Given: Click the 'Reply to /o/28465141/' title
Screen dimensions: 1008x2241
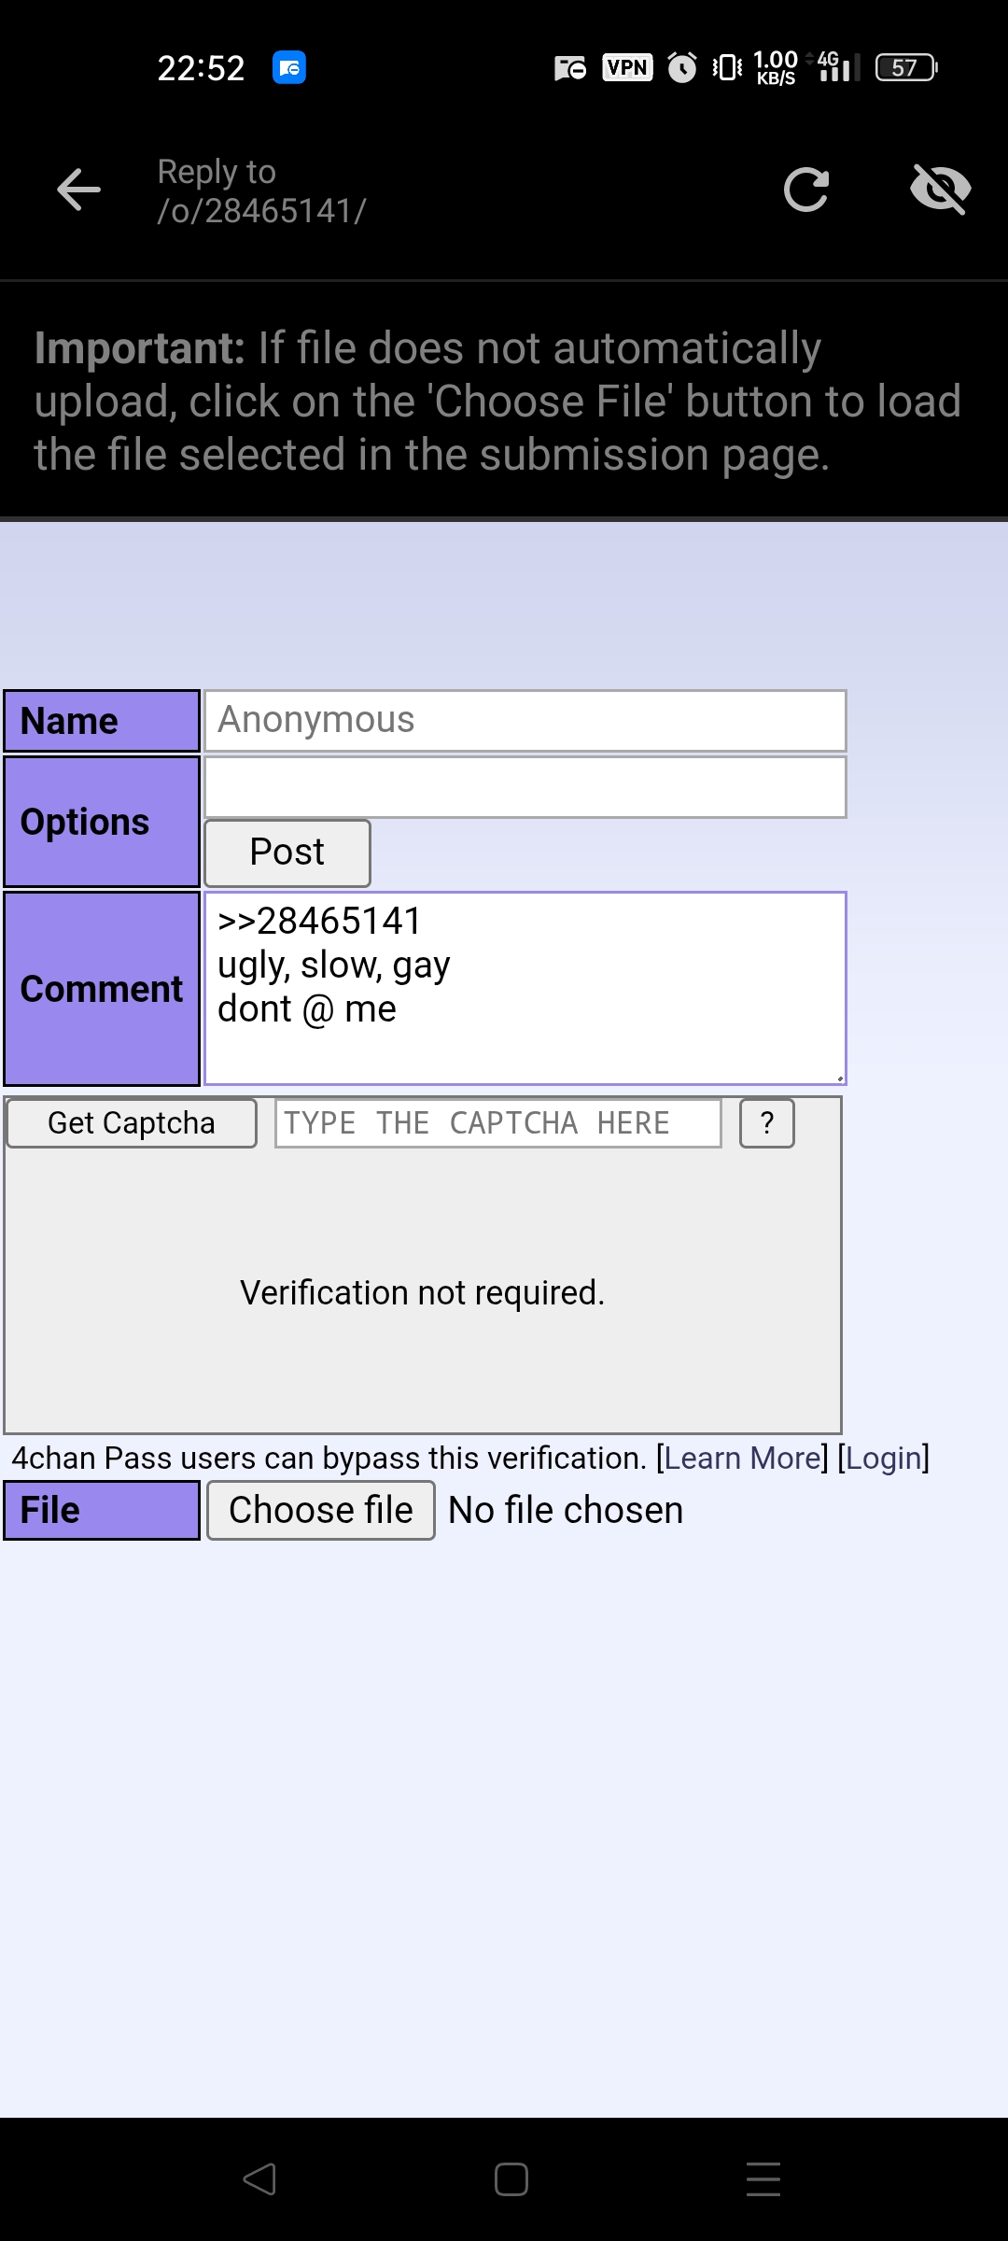Looking at the screenshot, I should click(261, 191).
